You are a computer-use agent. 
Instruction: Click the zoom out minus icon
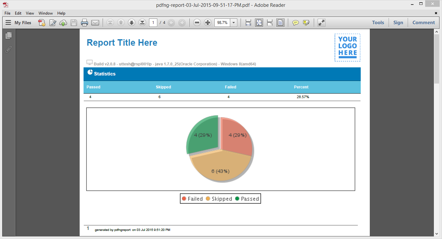coord(197,23)
